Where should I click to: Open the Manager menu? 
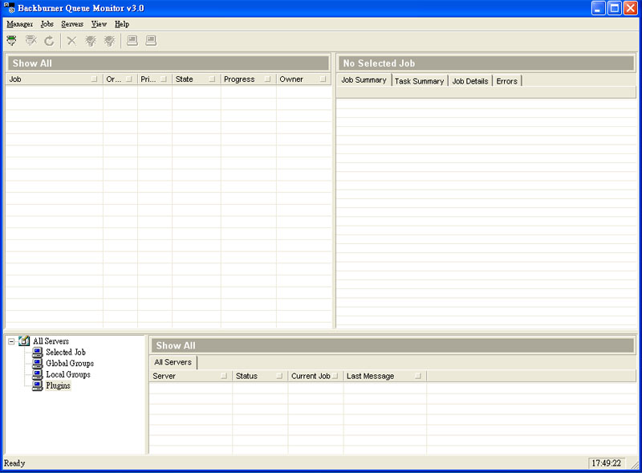19,24
